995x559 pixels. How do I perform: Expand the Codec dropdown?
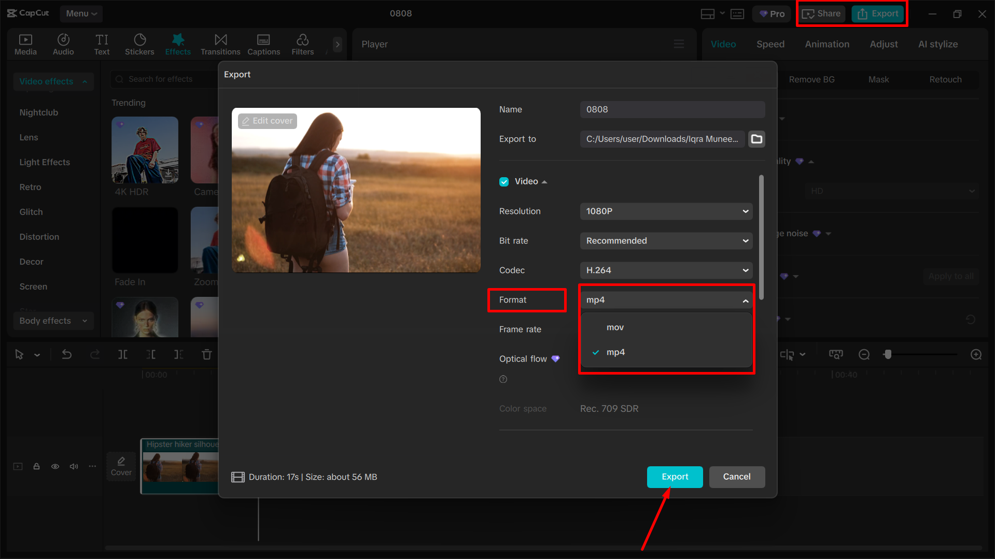tap(666, 270)
